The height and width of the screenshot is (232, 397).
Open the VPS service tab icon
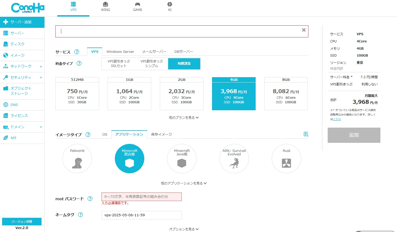[73, 4]
